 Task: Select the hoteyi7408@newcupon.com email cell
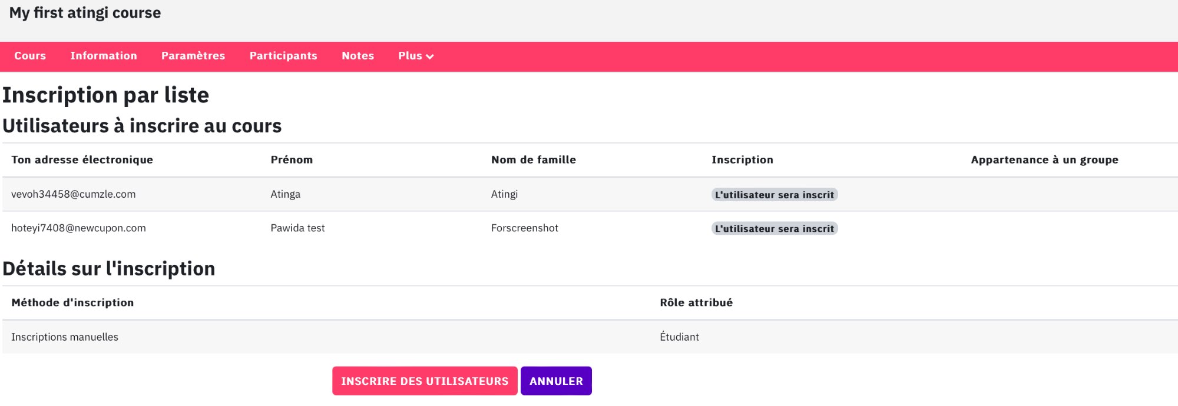point(78,228)
